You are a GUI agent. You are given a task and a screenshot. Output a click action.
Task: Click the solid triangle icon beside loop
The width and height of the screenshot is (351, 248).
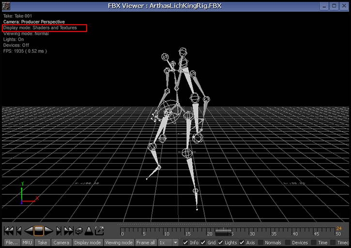pyautogui.click(x=89, y=231)
